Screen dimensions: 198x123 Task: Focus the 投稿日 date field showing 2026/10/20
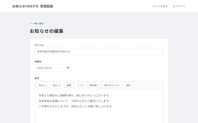point(53,68)
